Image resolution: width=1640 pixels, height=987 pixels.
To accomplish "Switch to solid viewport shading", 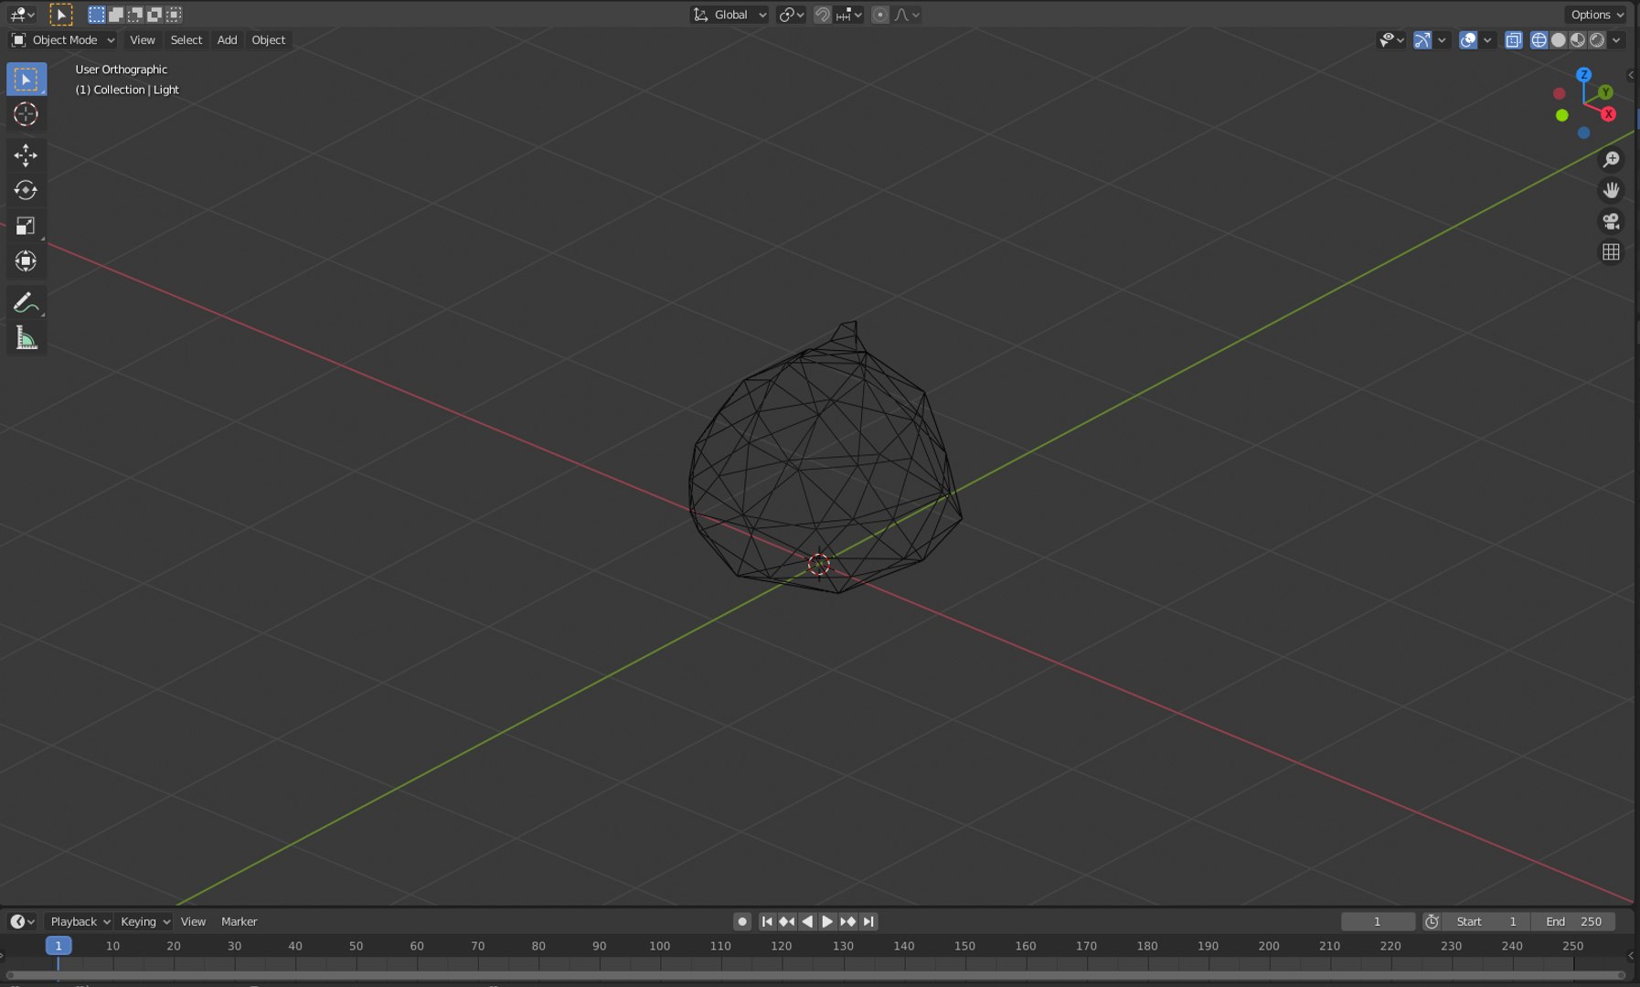I will coord(1559,40).
